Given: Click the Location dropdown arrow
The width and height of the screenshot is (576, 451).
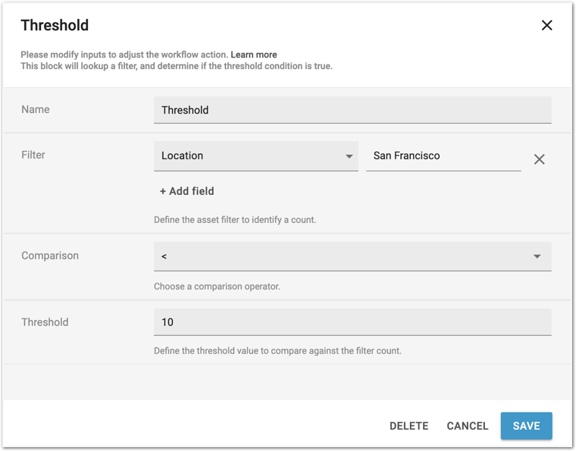Looking at the screenshot, I should (x=349, y=156).
